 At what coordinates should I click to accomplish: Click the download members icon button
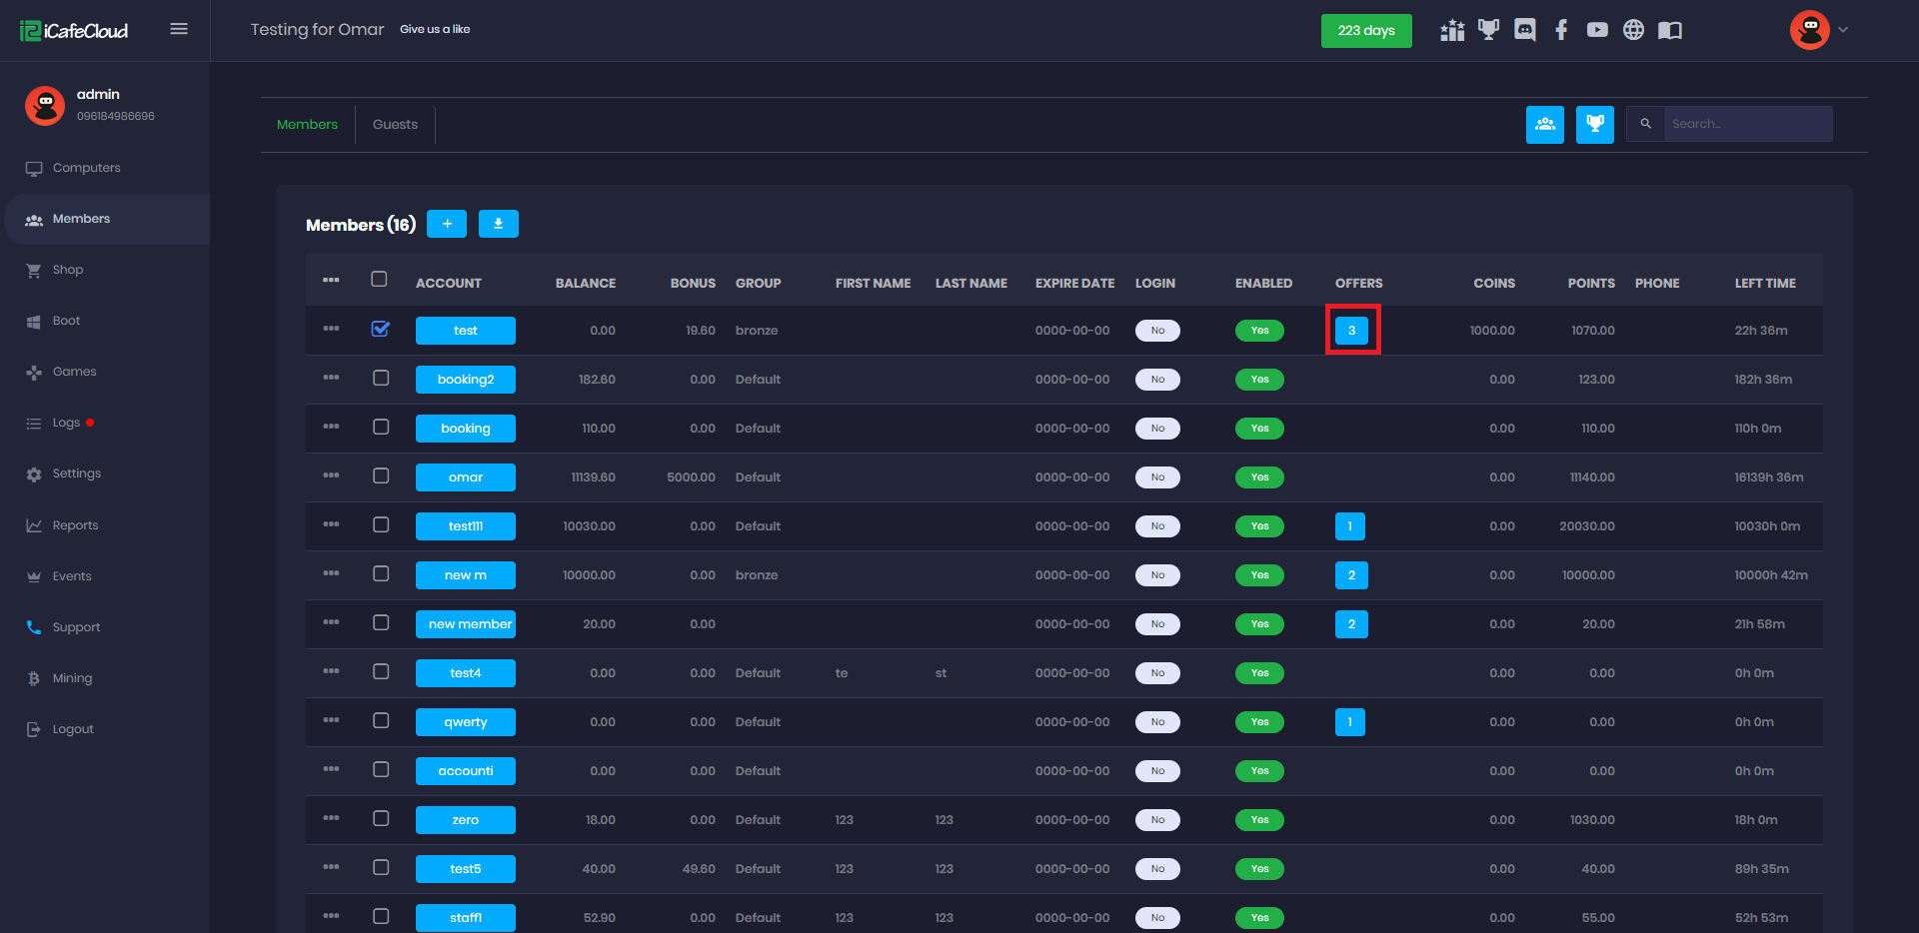498,224
